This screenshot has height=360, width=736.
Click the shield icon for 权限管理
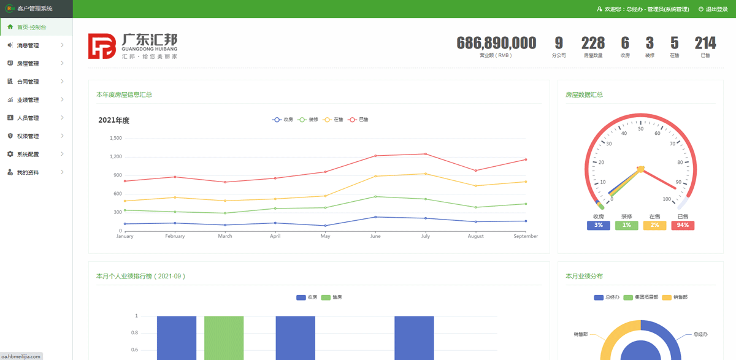(x=10, y=136)
